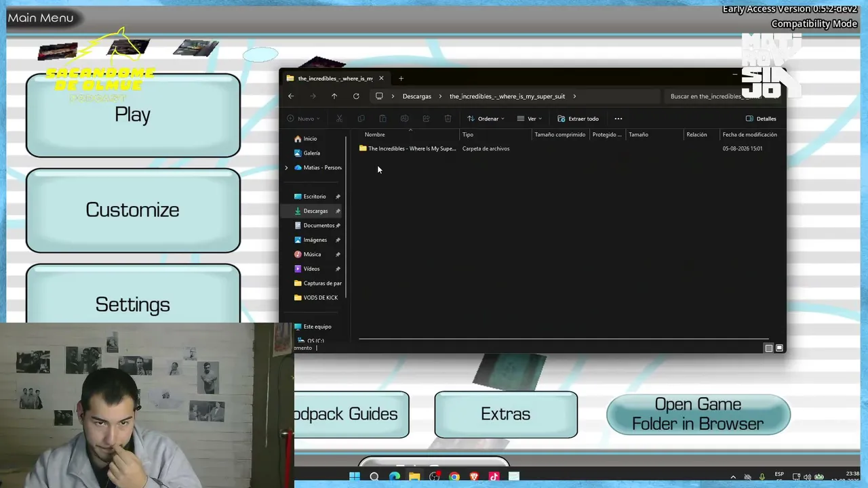This screenshot has width=868, height=488.
Task: Open the volume speaker tray icon
Action: pos(808,477)
